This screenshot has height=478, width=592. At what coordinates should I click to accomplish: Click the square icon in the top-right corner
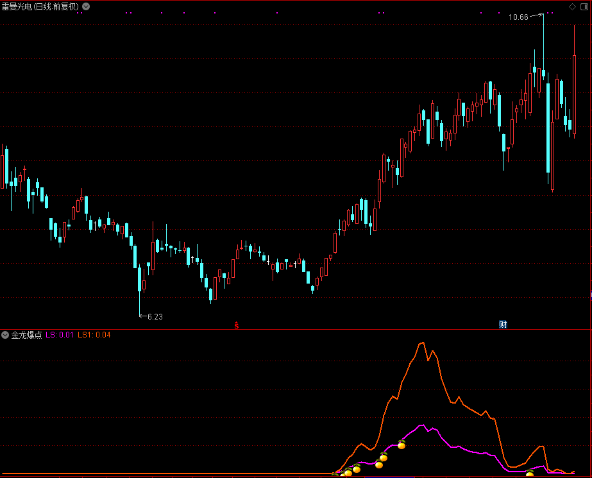[585, 6]
